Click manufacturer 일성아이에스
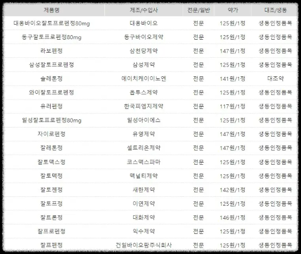This screenshot has height=254, width=301. pos(144,120)
